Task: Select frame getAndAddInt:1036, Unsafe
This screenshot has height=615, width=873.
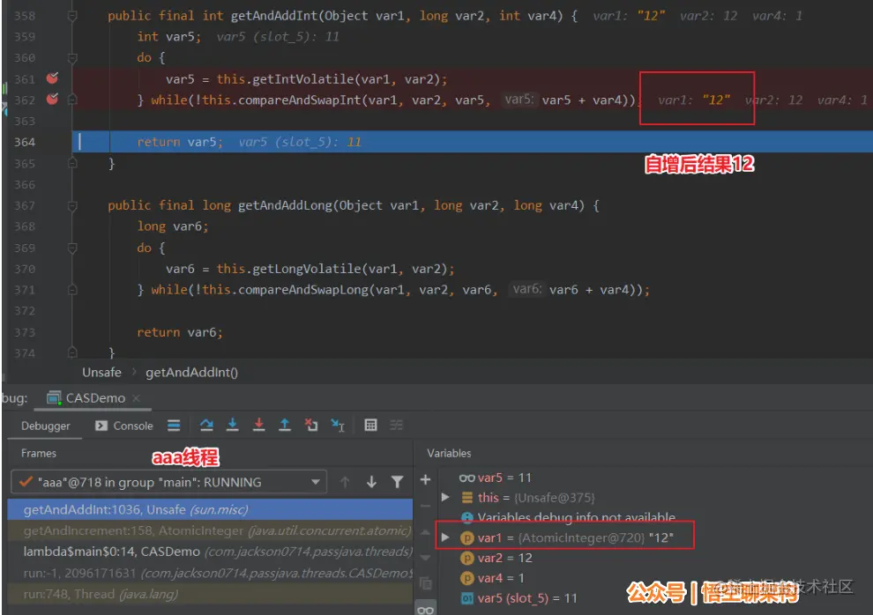Action: (x=210, y=509)
